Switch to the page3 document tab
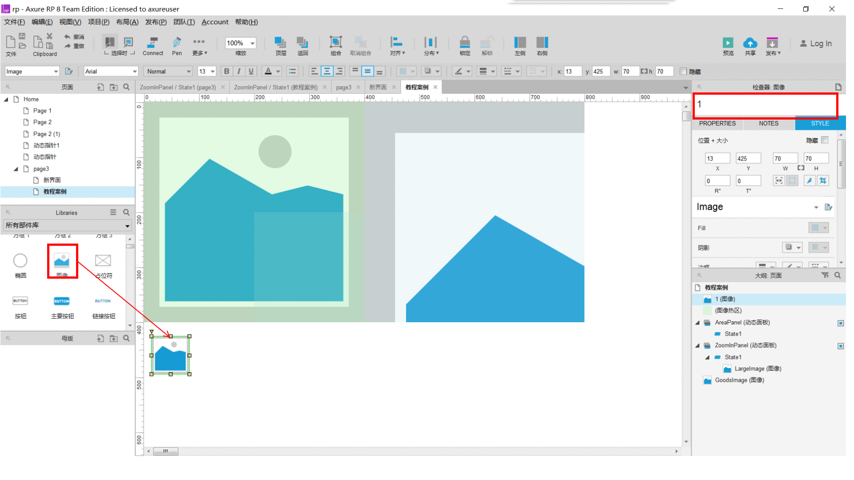 tap(343, 87)
